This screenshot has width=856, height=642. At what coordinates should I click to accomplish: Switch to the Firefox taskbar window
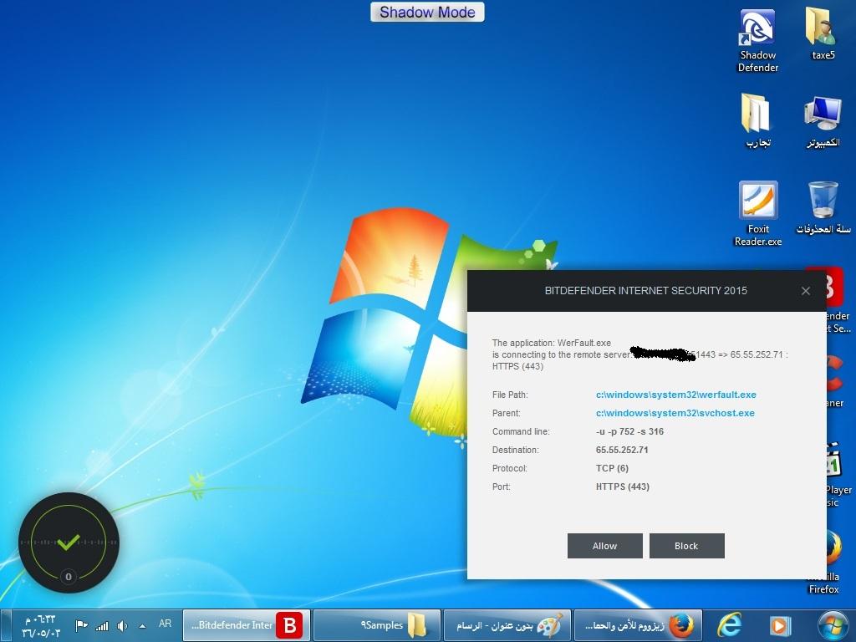tap(637, 625)
